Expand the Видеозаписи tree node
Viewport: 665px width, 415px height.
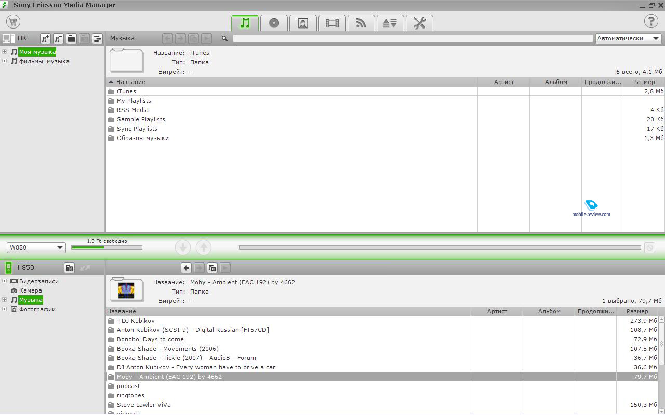tap(5, 281)
